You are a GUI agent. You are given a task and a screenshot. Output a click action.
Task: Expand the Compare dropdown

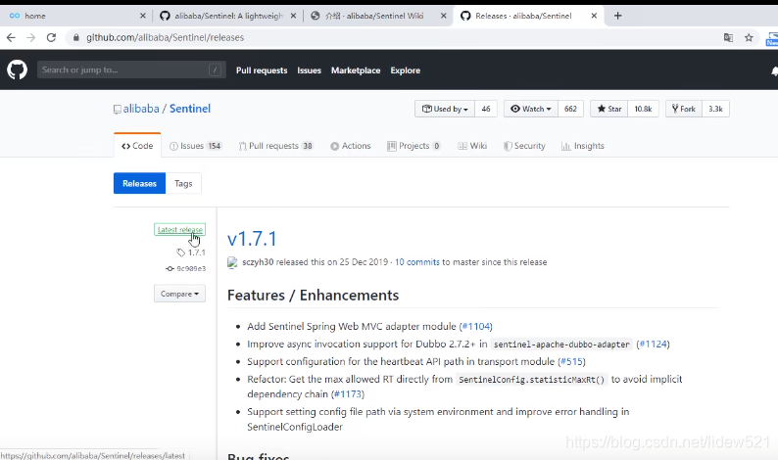tap(179, 294)
